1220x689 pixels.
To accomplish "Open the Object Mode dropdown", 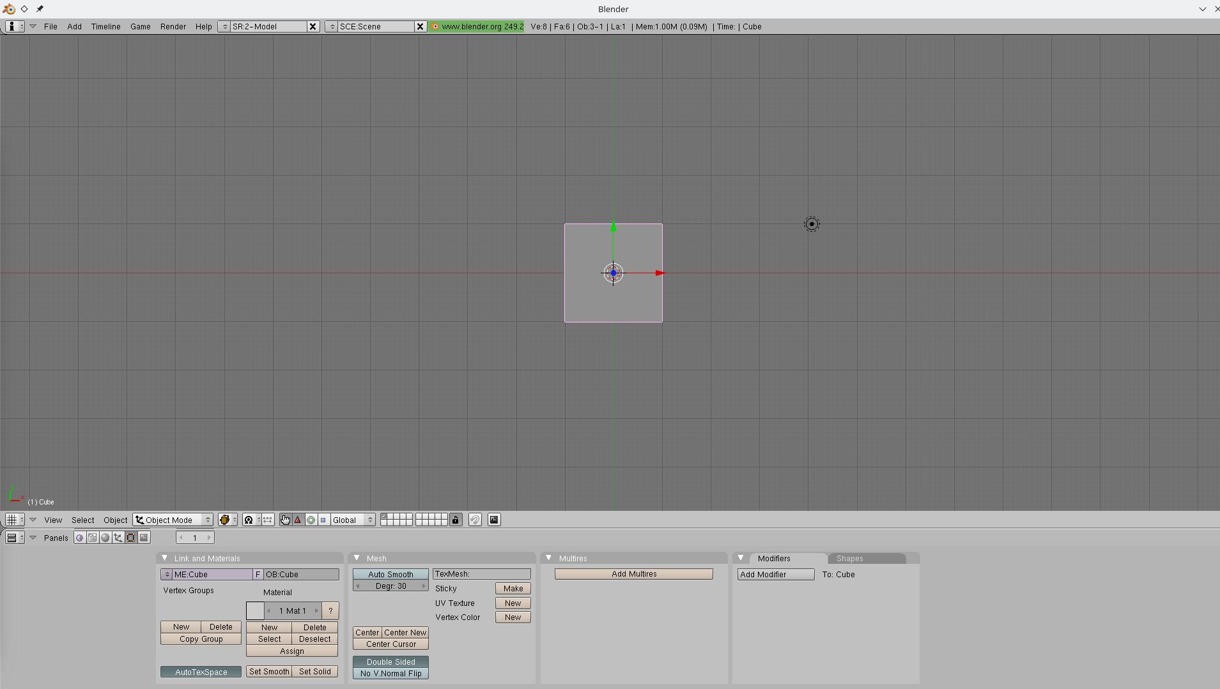I will click(173, 520).
